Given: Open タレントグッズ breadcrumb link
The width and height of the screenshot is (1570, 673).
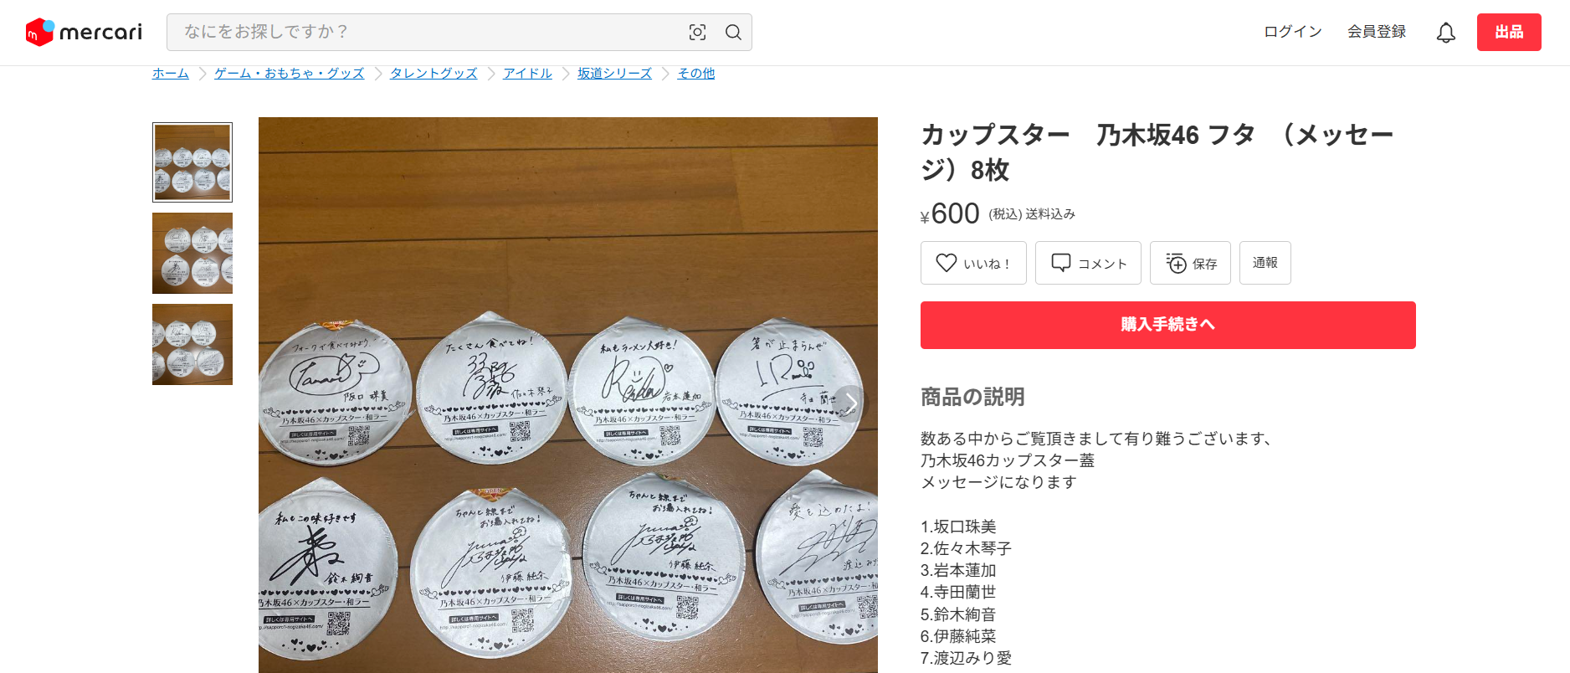Looking at the screenshot, I should click(434, 74).
